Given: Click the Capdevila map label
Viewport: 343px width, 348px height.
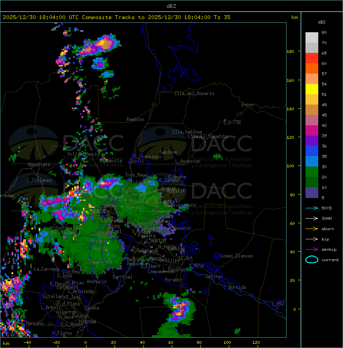Looking at the screenshot, I should pos(111,161).
